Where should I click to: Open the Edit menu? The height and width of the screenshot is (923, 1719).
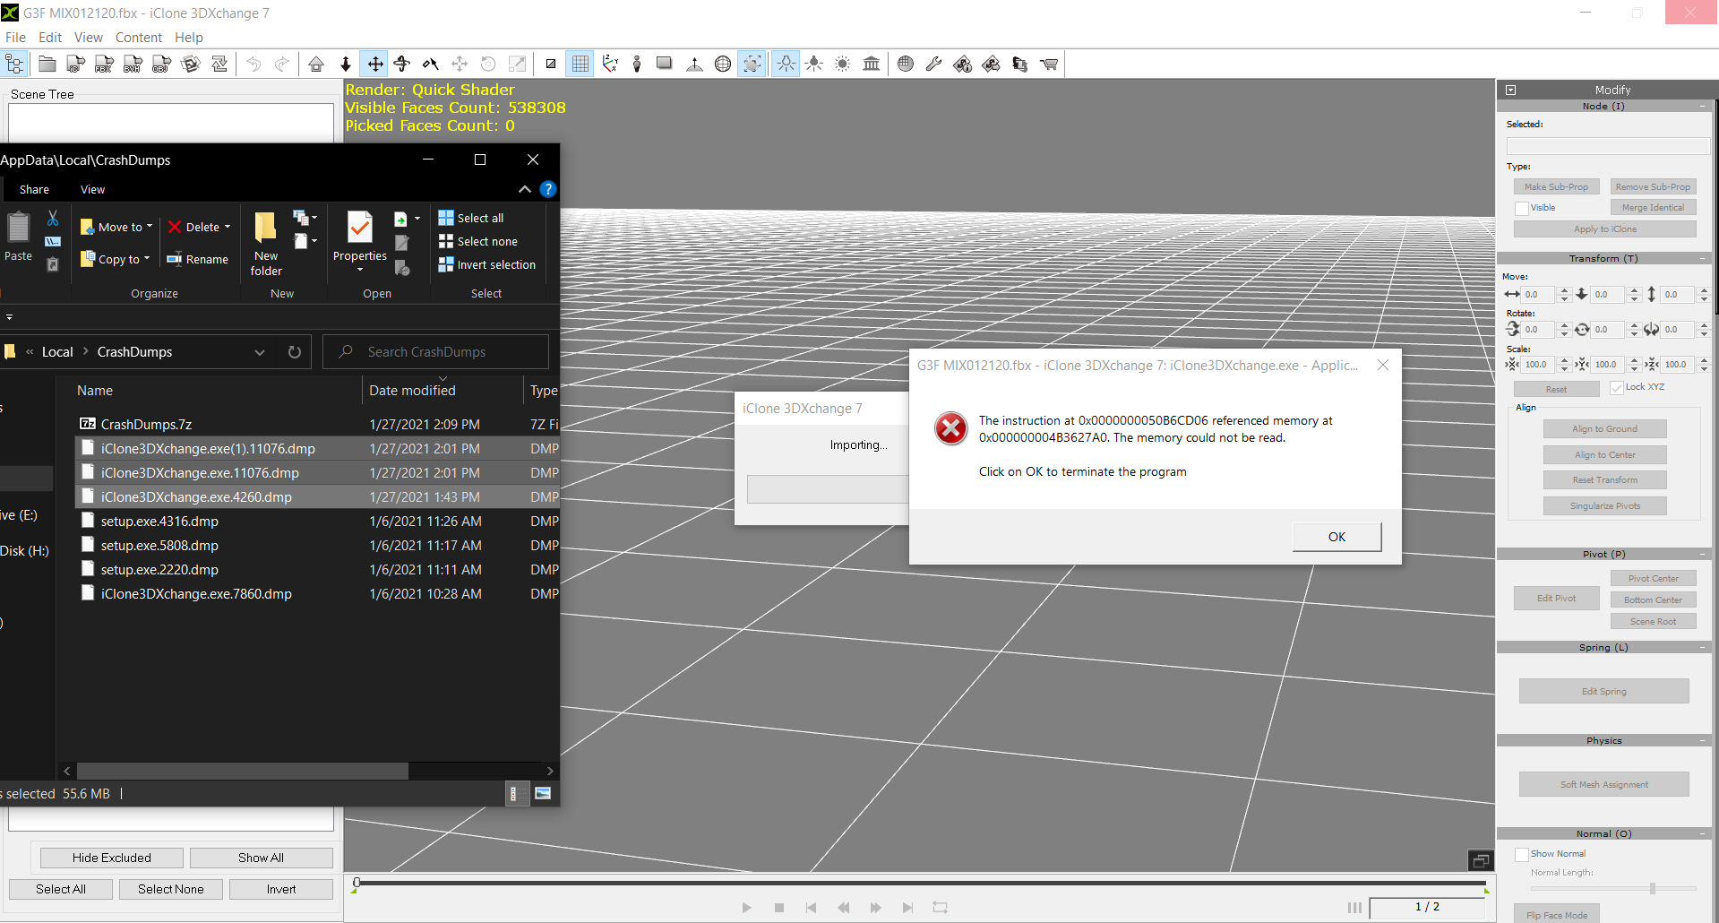tap(50, 38)
